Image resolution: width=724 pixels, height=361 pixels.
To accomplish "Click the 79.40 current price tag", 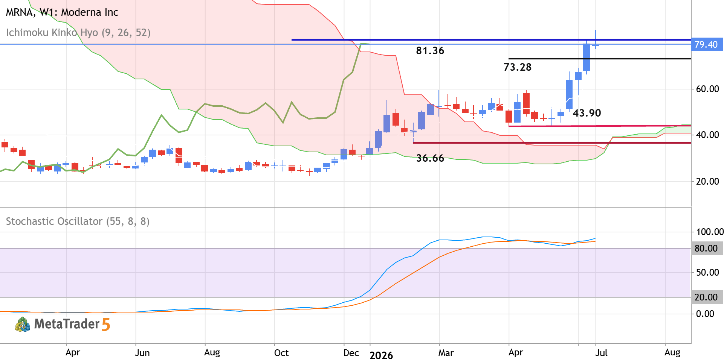I will point(707,45).
